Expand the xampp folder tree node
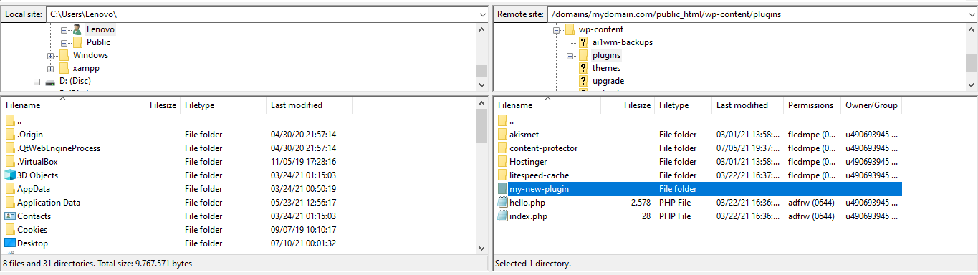 (50, 69)
